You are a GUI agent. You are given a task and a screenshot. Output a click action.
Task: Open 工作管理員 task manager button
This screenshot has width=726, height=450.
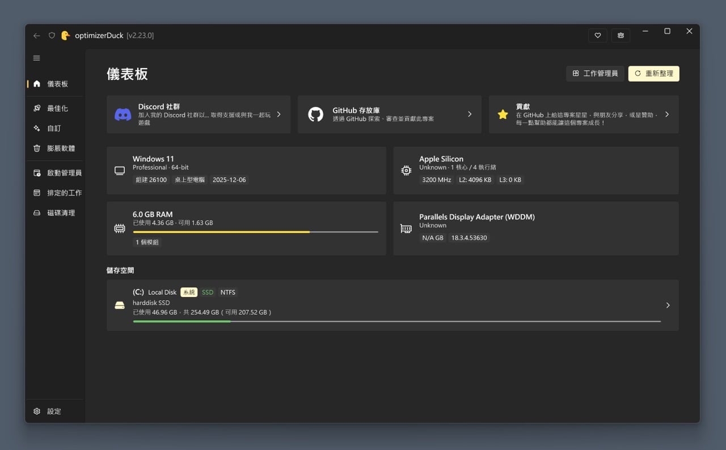pos(595,74)
